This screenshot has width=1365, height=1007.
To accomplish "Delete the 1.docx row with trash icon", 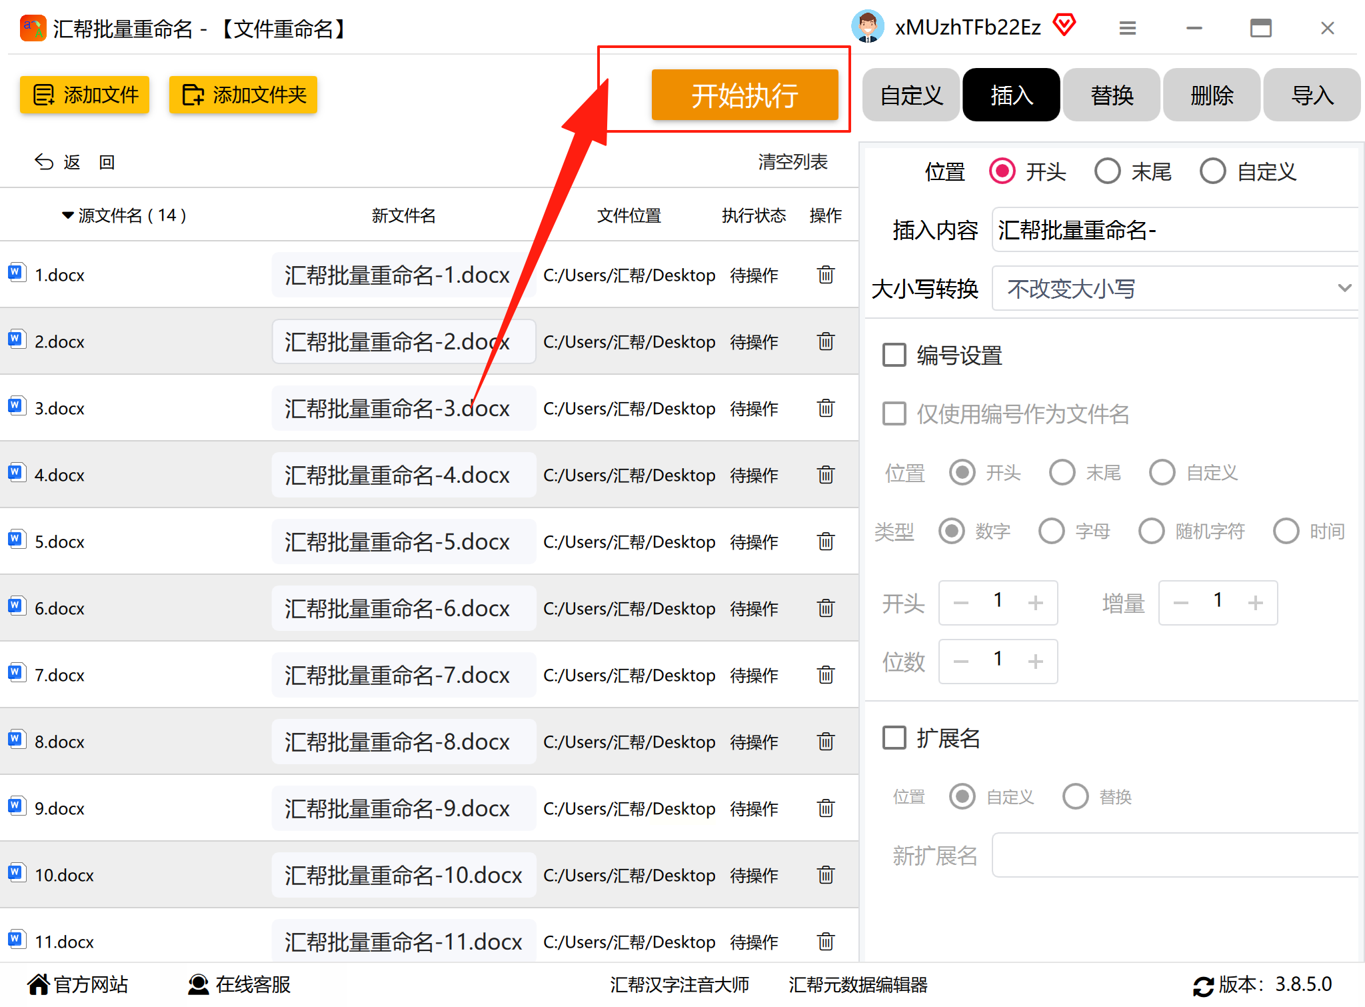I will click(x=825, y=275).
